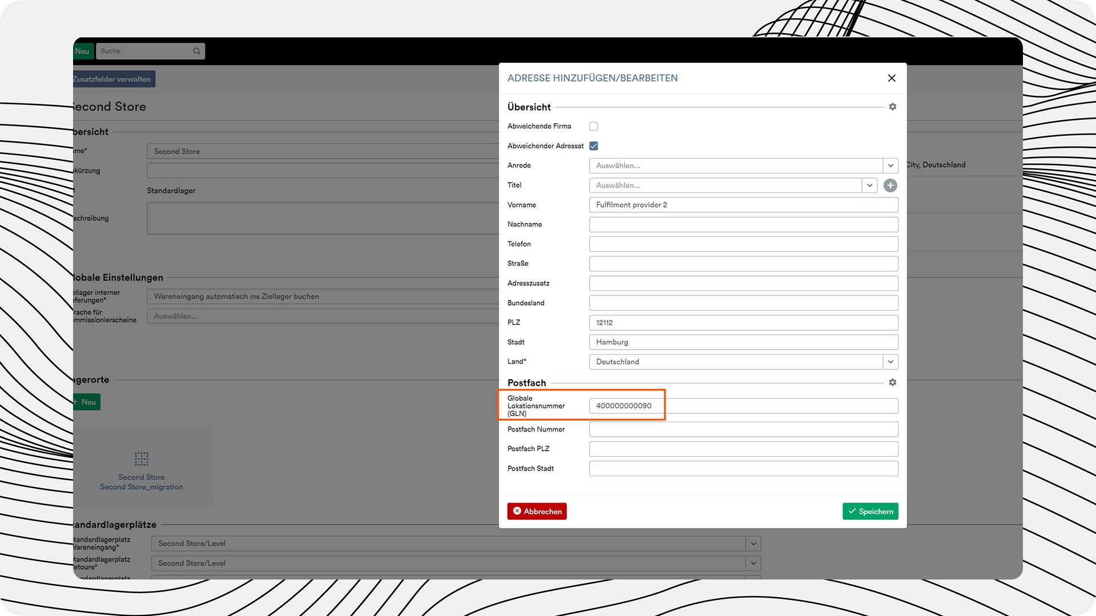Check the Abweichende Firma checkbox
1096x616 pixels.
[x=594, y=127]
